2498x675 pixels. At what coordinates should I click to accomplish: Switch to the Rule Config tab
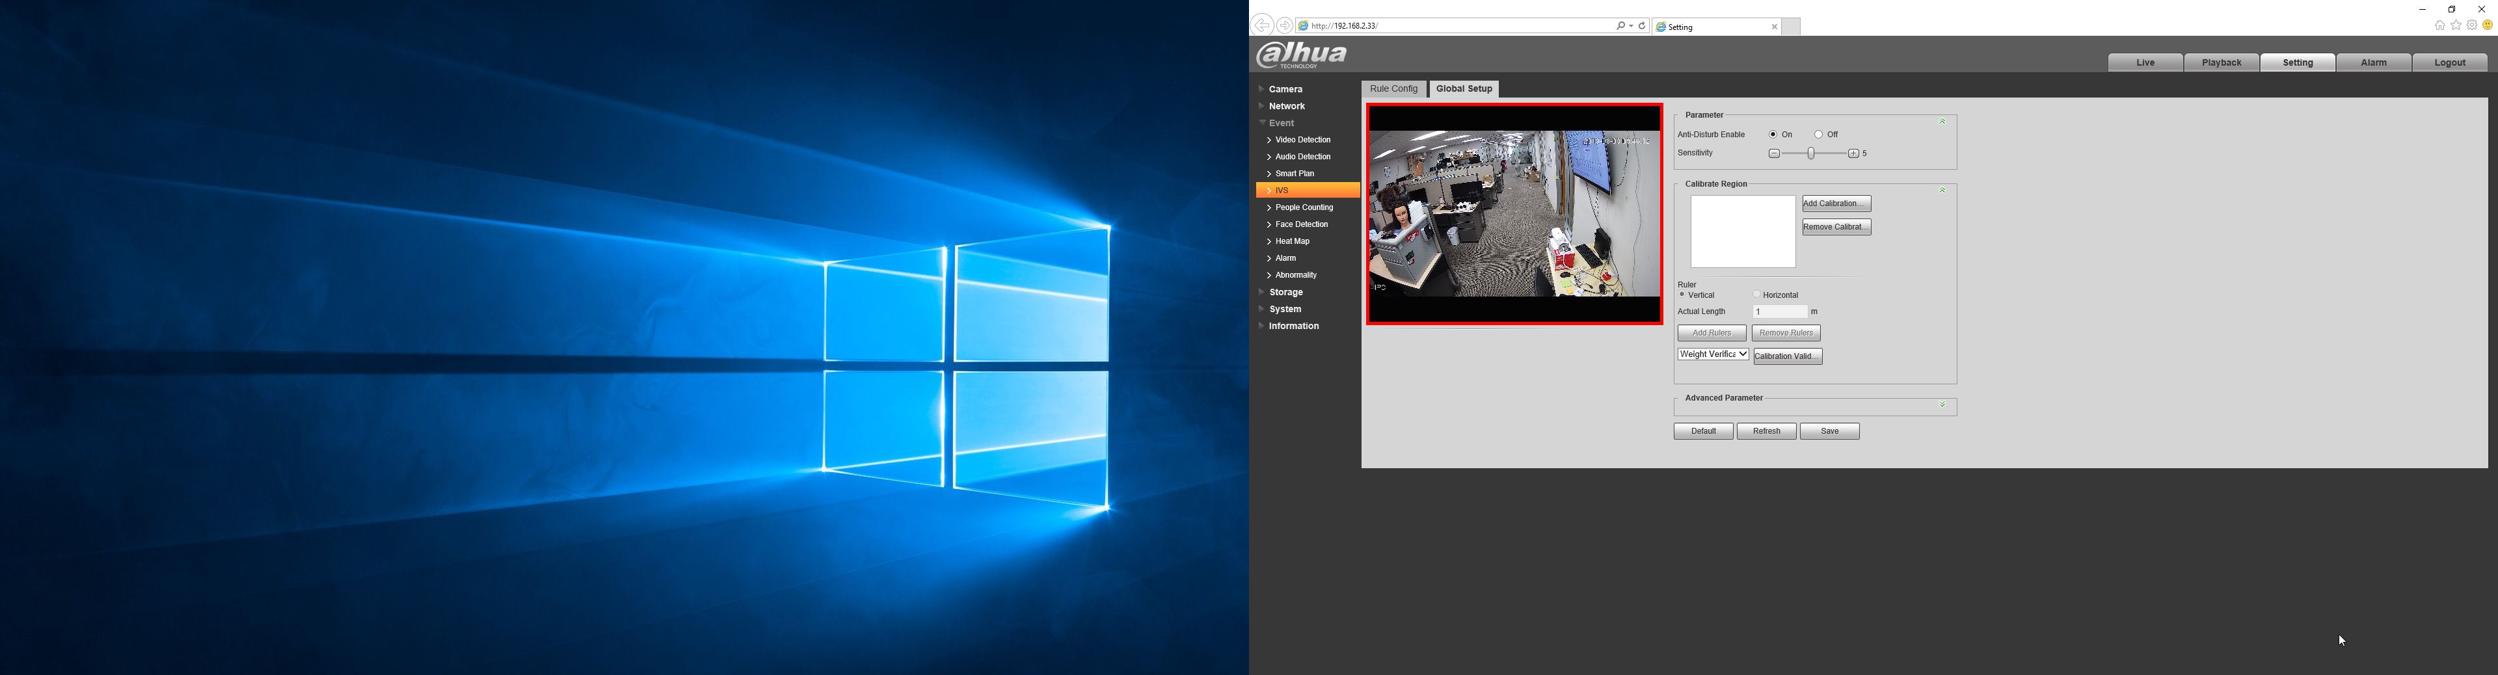[1393, 89]
